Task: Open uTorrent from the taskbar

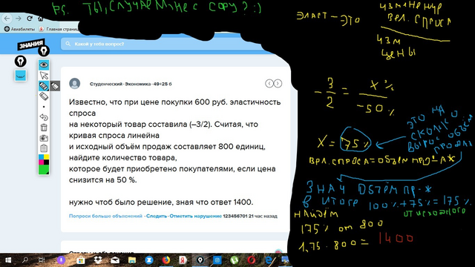Action: coord(235,260)
